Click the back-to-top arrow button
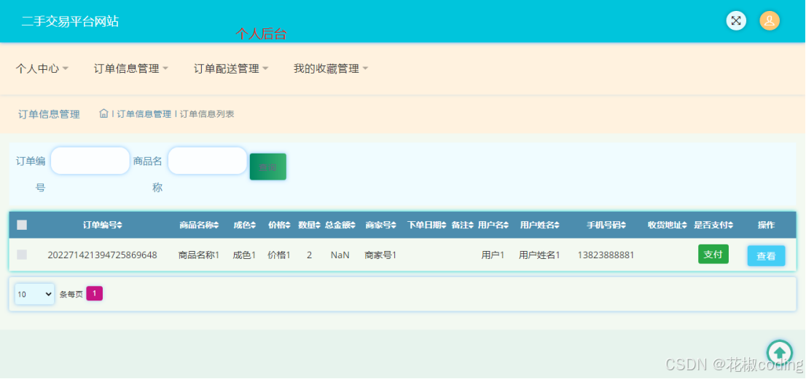806x379 pixels. point(779,353)
